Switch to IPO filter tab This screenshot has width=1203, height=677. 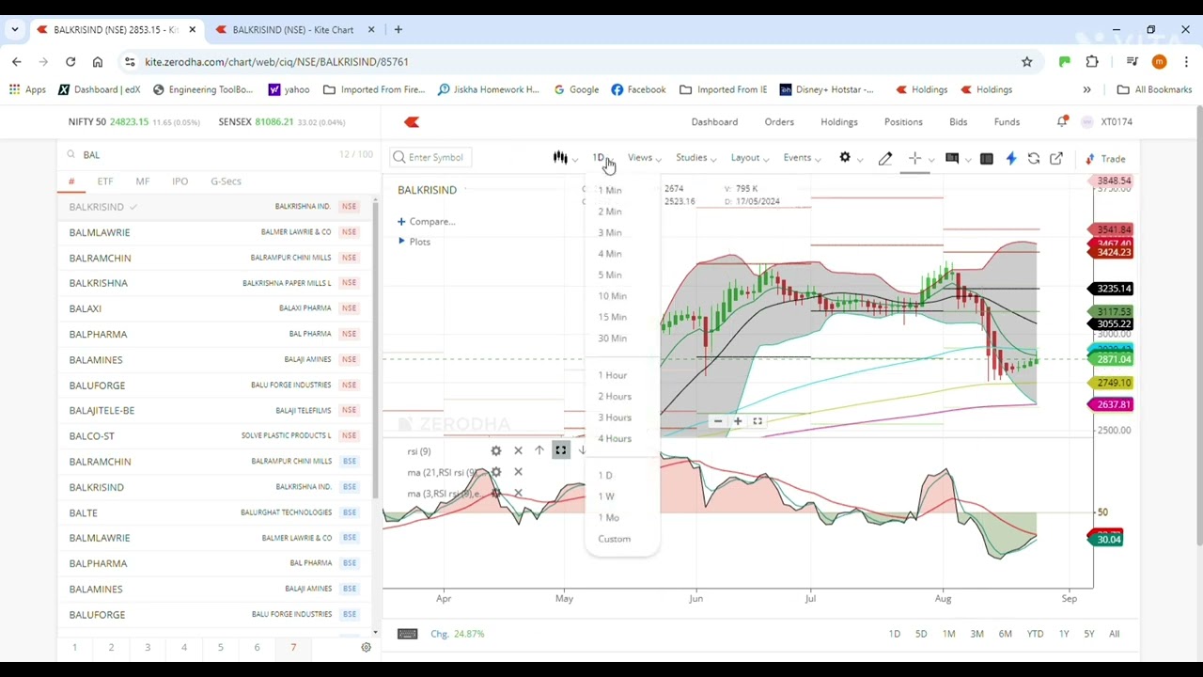180,181
